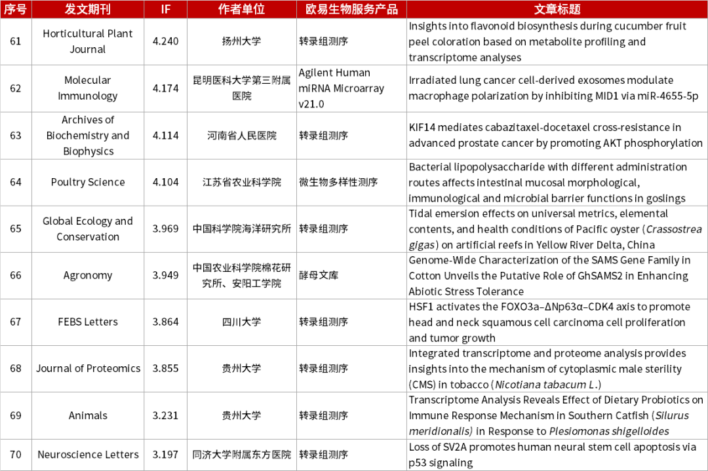Screen dimensions: 708x471
Task: Select the HSF1 FOXO3a axis title cell
Action: click(x=557, y=322)
